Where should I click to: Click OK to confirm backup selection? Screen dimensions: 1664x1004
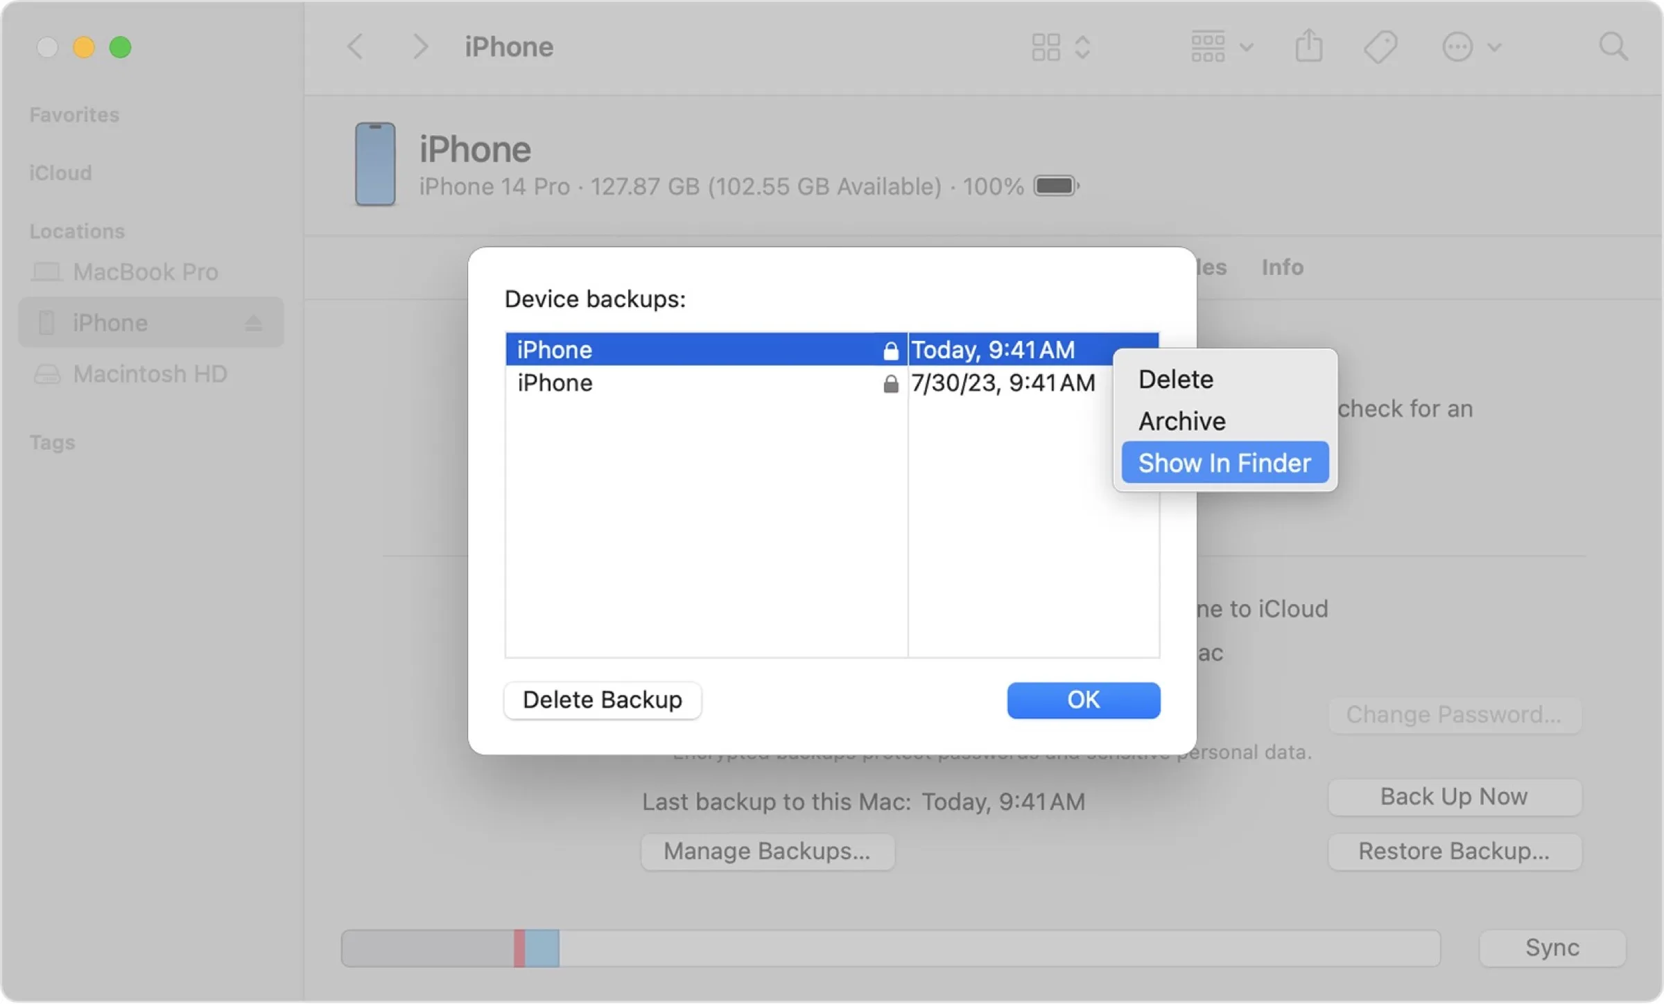point(1084,700)
